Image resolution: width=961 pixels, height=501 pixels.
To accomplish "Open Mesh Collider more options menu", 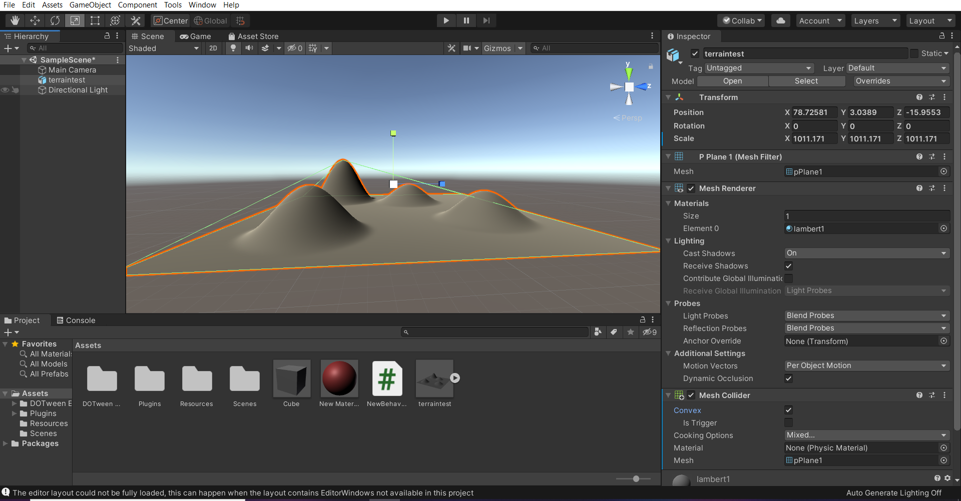I will click(x=944, y=395).
